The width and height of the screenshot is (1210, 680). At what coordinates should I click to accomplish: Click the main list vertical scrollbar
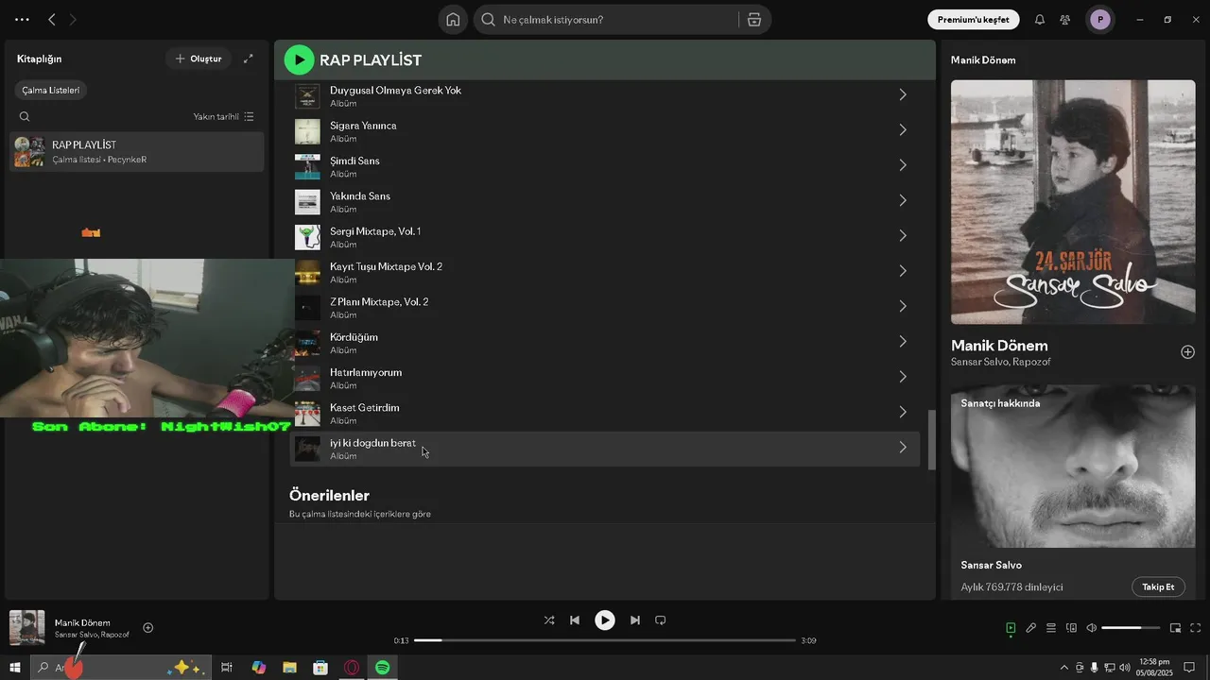(931, 440)
